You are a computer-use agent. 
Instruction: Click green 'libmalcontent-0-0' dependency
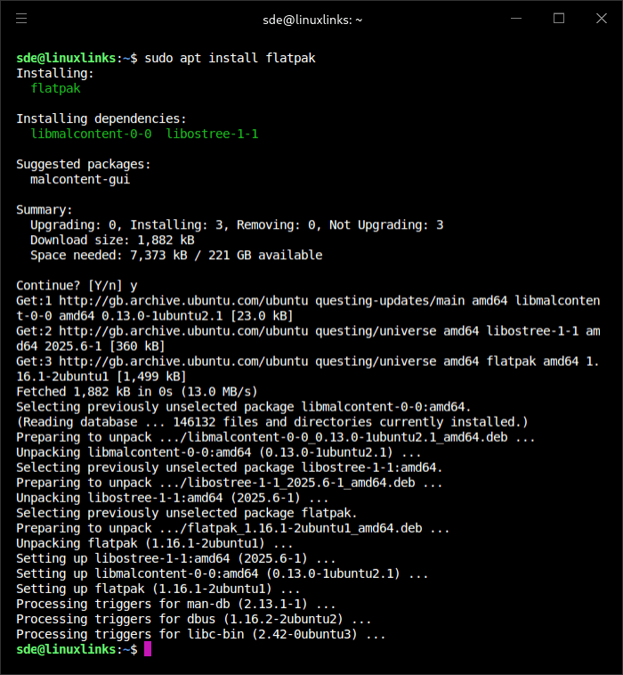pyautogui.click(x=91, y=134)
